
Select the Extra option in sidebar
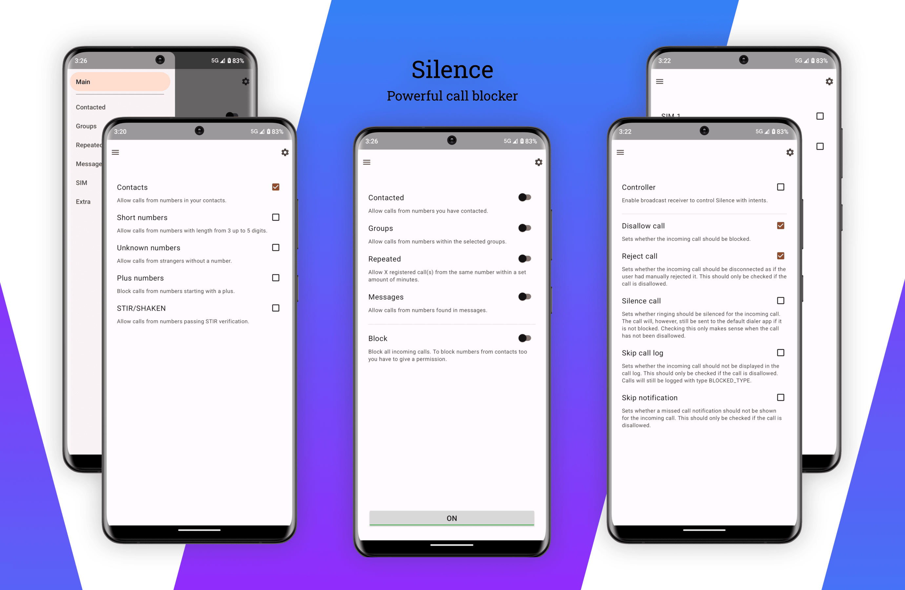81,200
